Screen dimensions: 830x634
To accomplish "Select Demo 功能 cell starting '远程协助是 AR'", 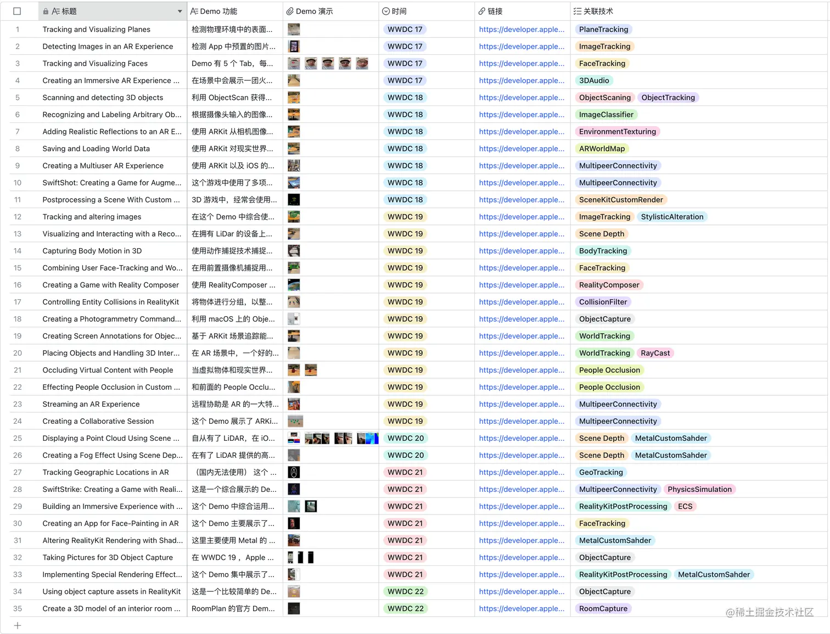I will pos(235,404).
